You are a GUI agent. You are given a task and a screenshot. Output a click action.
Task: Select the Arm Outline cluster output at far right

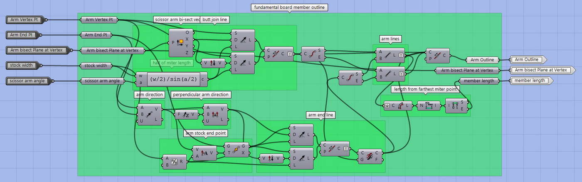tap(529, 59)
